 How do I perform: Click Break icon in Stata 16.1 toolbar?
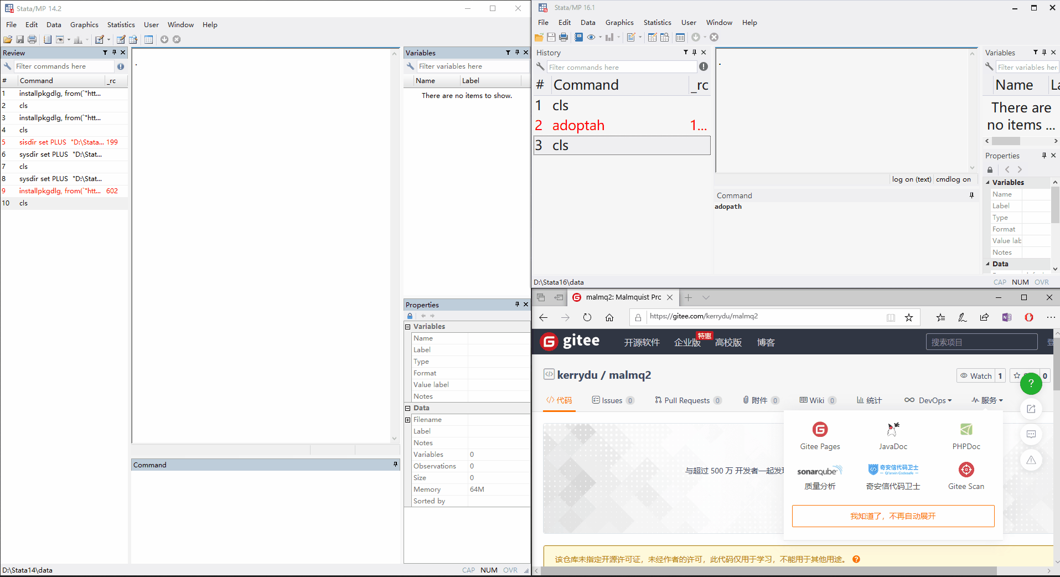[714, 37]
